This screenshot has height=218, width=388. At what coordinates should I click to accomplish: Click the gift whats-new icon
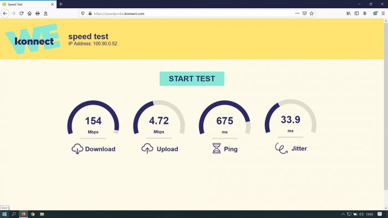tap(375, 14)
